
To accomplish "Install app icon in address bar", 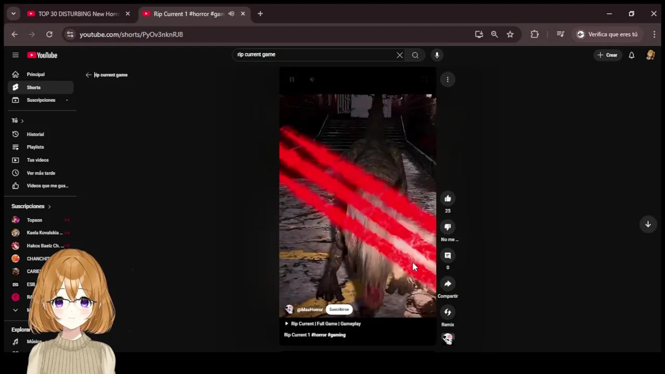I will pos(479,34).
